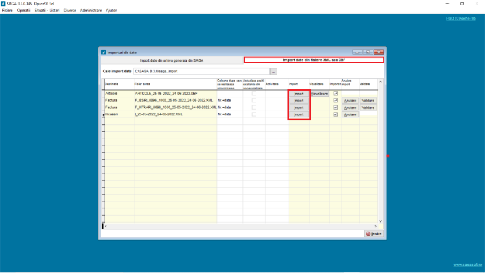Click the Fisier sursa column header
Viewport: 485px width, 273px height.
coord(176,84)
